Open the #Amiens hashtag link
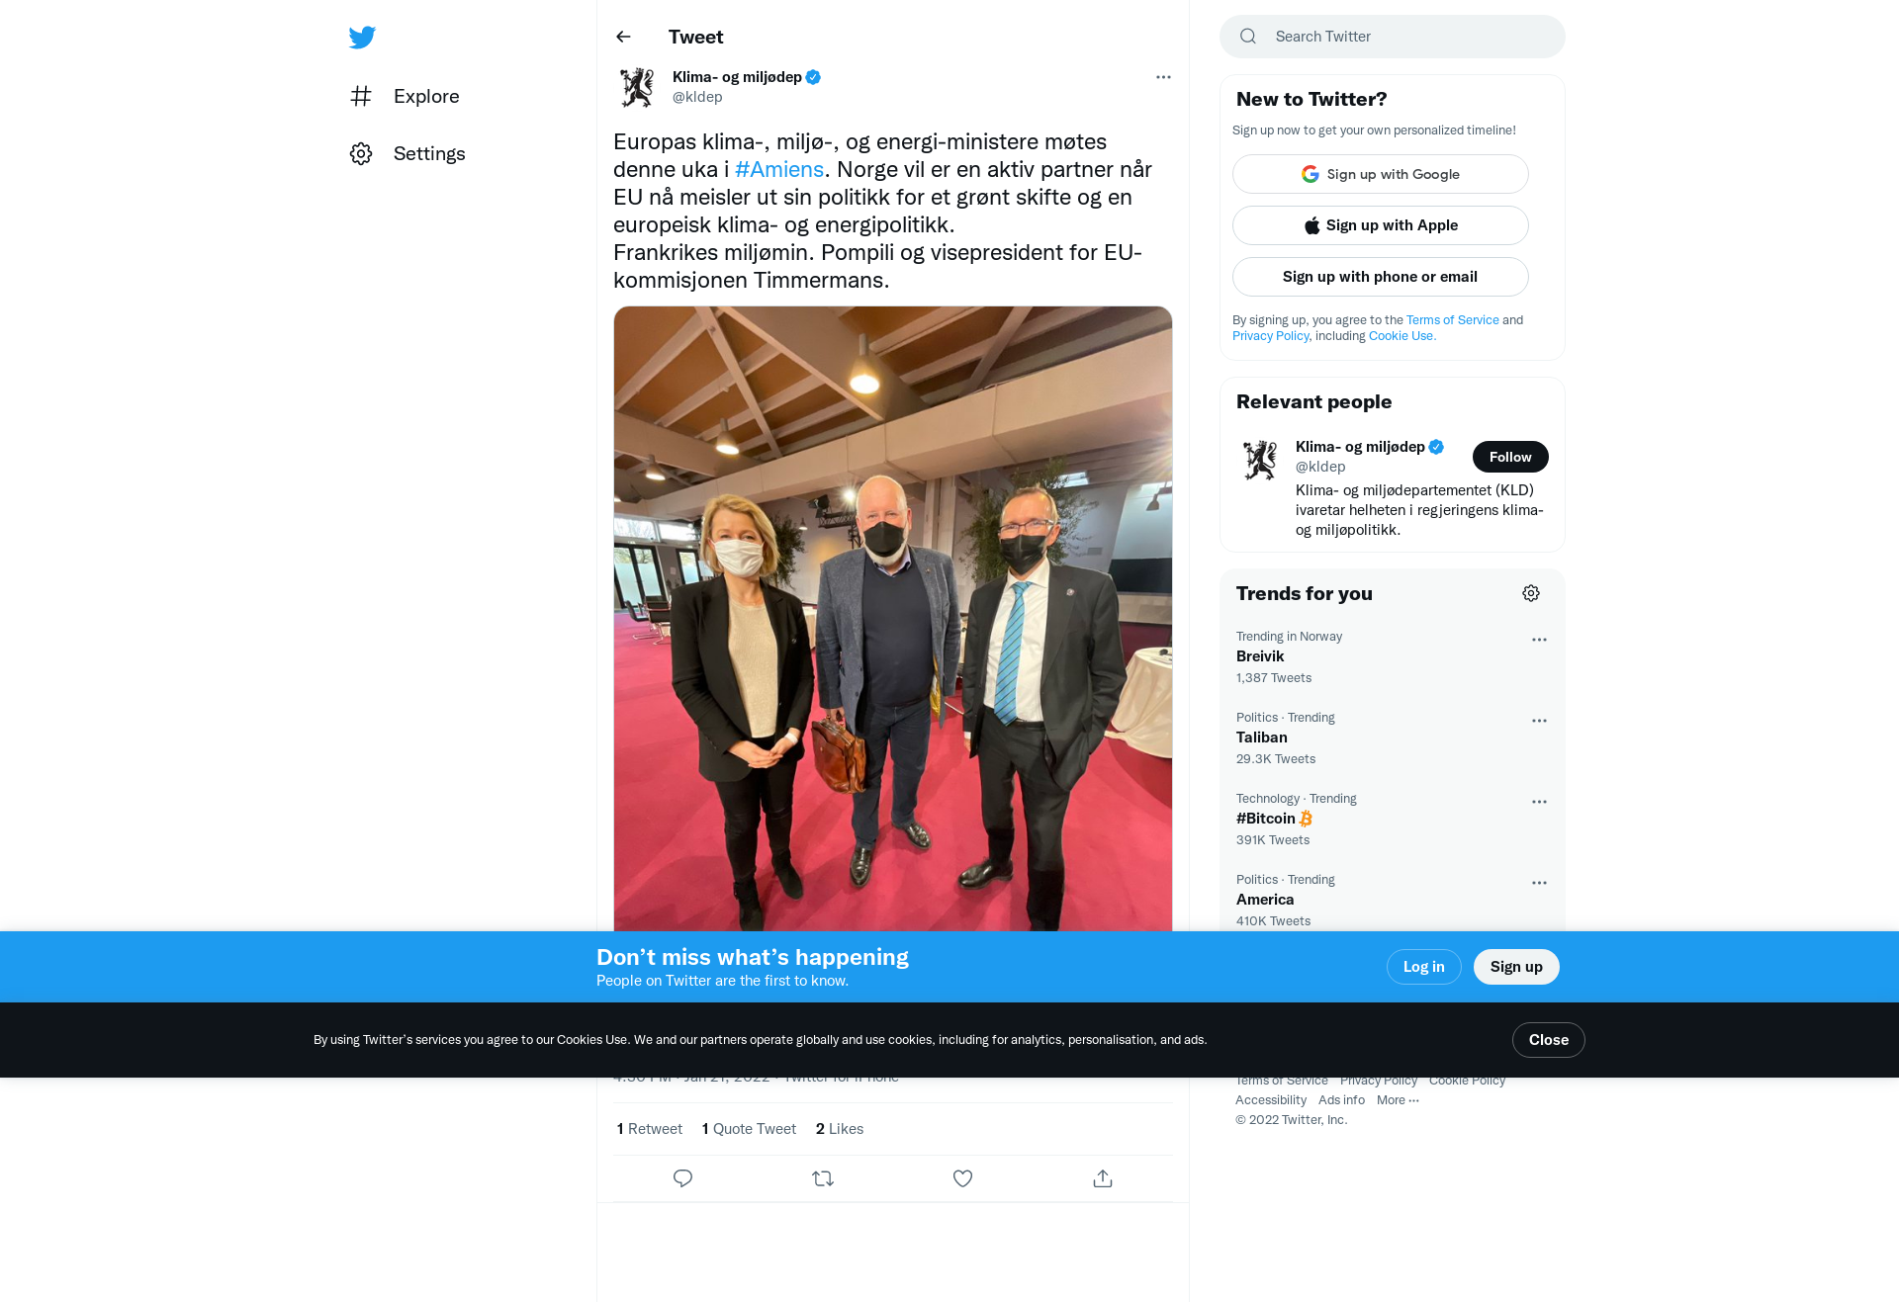Screen dimensions: 1899x1302 tap(778, 169)
